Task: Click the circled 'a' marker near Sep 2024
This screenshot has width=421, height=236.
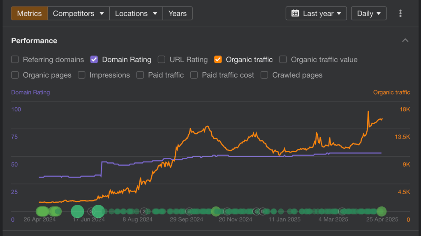Action: tap(189, 211)
